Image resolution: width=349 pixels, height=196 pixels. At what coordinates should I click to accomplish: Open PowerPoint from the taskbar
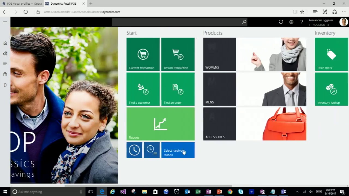tap(219, 192)
